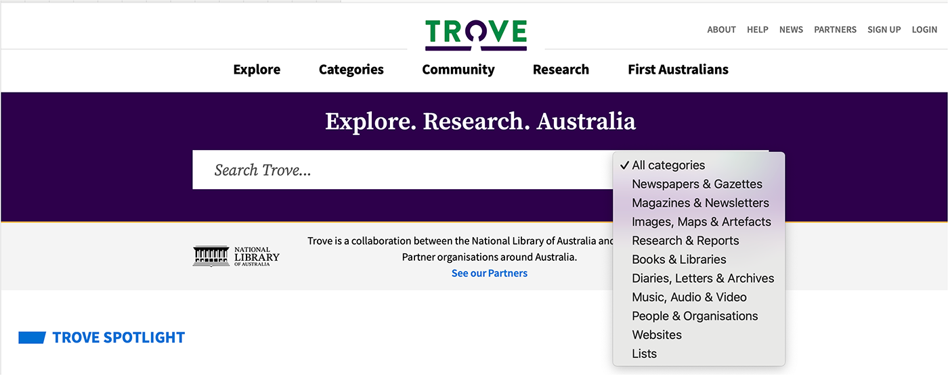The image size is (948, 375).
Task: Pick Diaries, Letters & Archives option
Action: (x=703, y=278)
